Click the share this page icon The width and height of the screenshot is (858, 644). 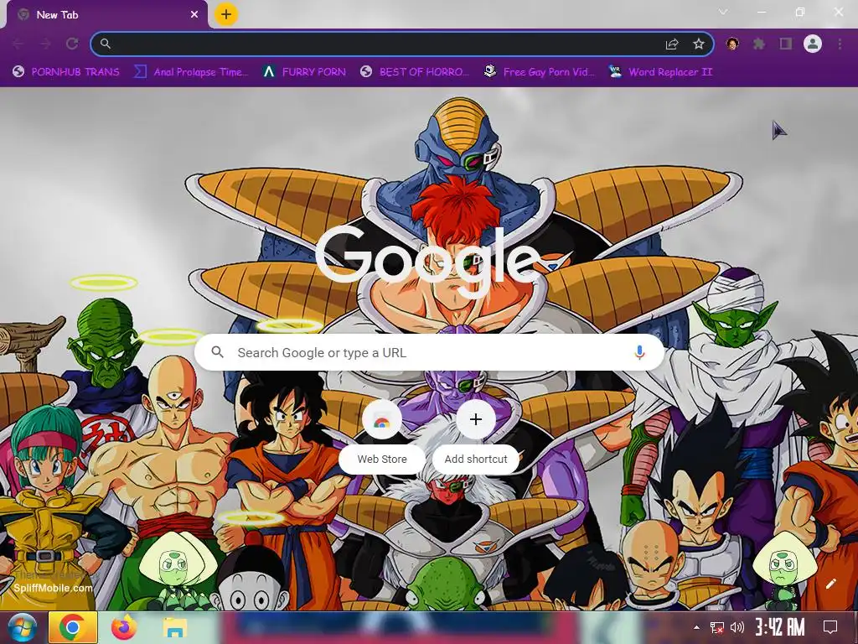coord(672,44)
